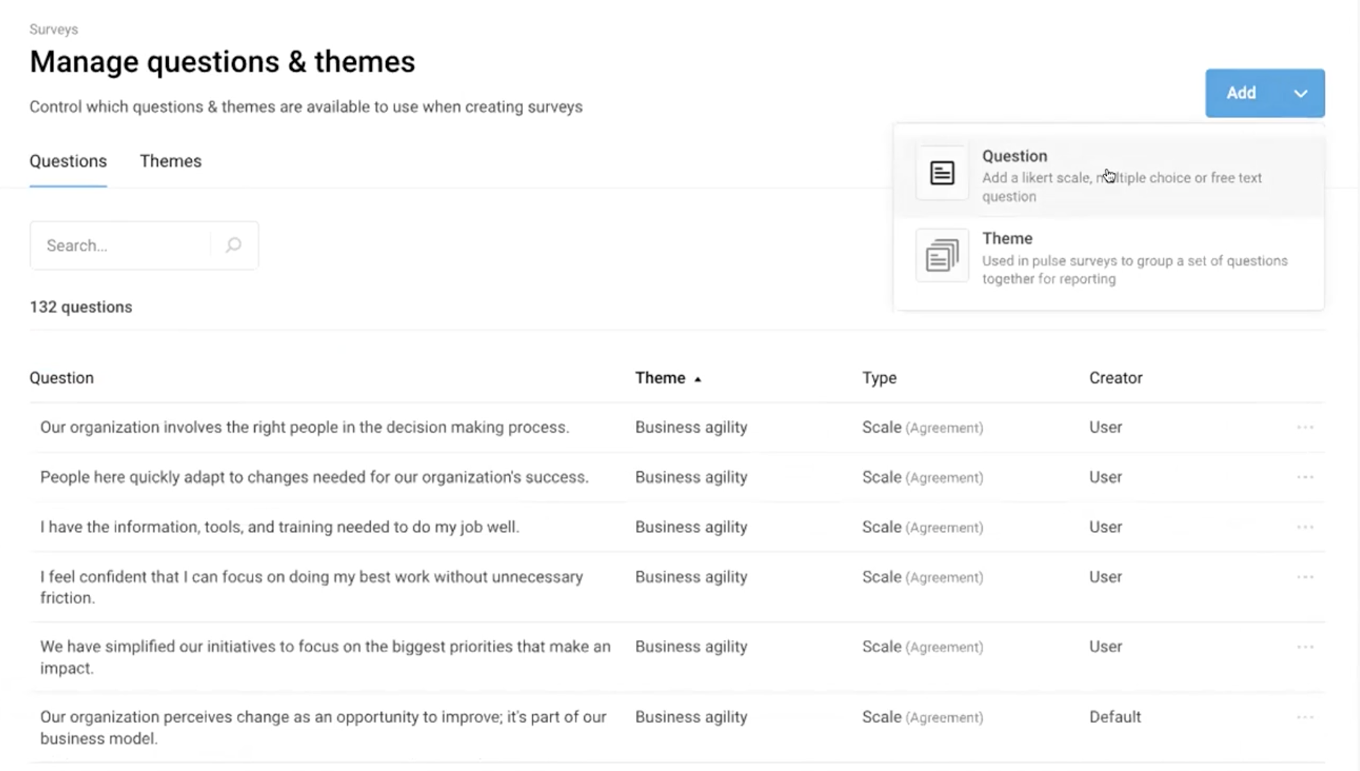The height and width of the screenshot is (771, 1360).
Task: Open three-dot menu for unnecessary friction row
Action: click(1305, 577)
